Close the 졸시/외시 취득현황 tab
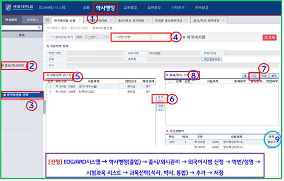284x181 pixels. (x=148, y=20)
